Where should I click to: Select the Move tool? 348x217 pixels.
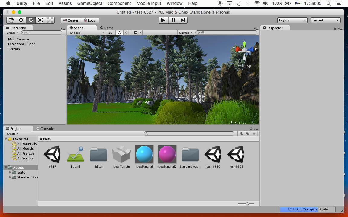(21, 20)
